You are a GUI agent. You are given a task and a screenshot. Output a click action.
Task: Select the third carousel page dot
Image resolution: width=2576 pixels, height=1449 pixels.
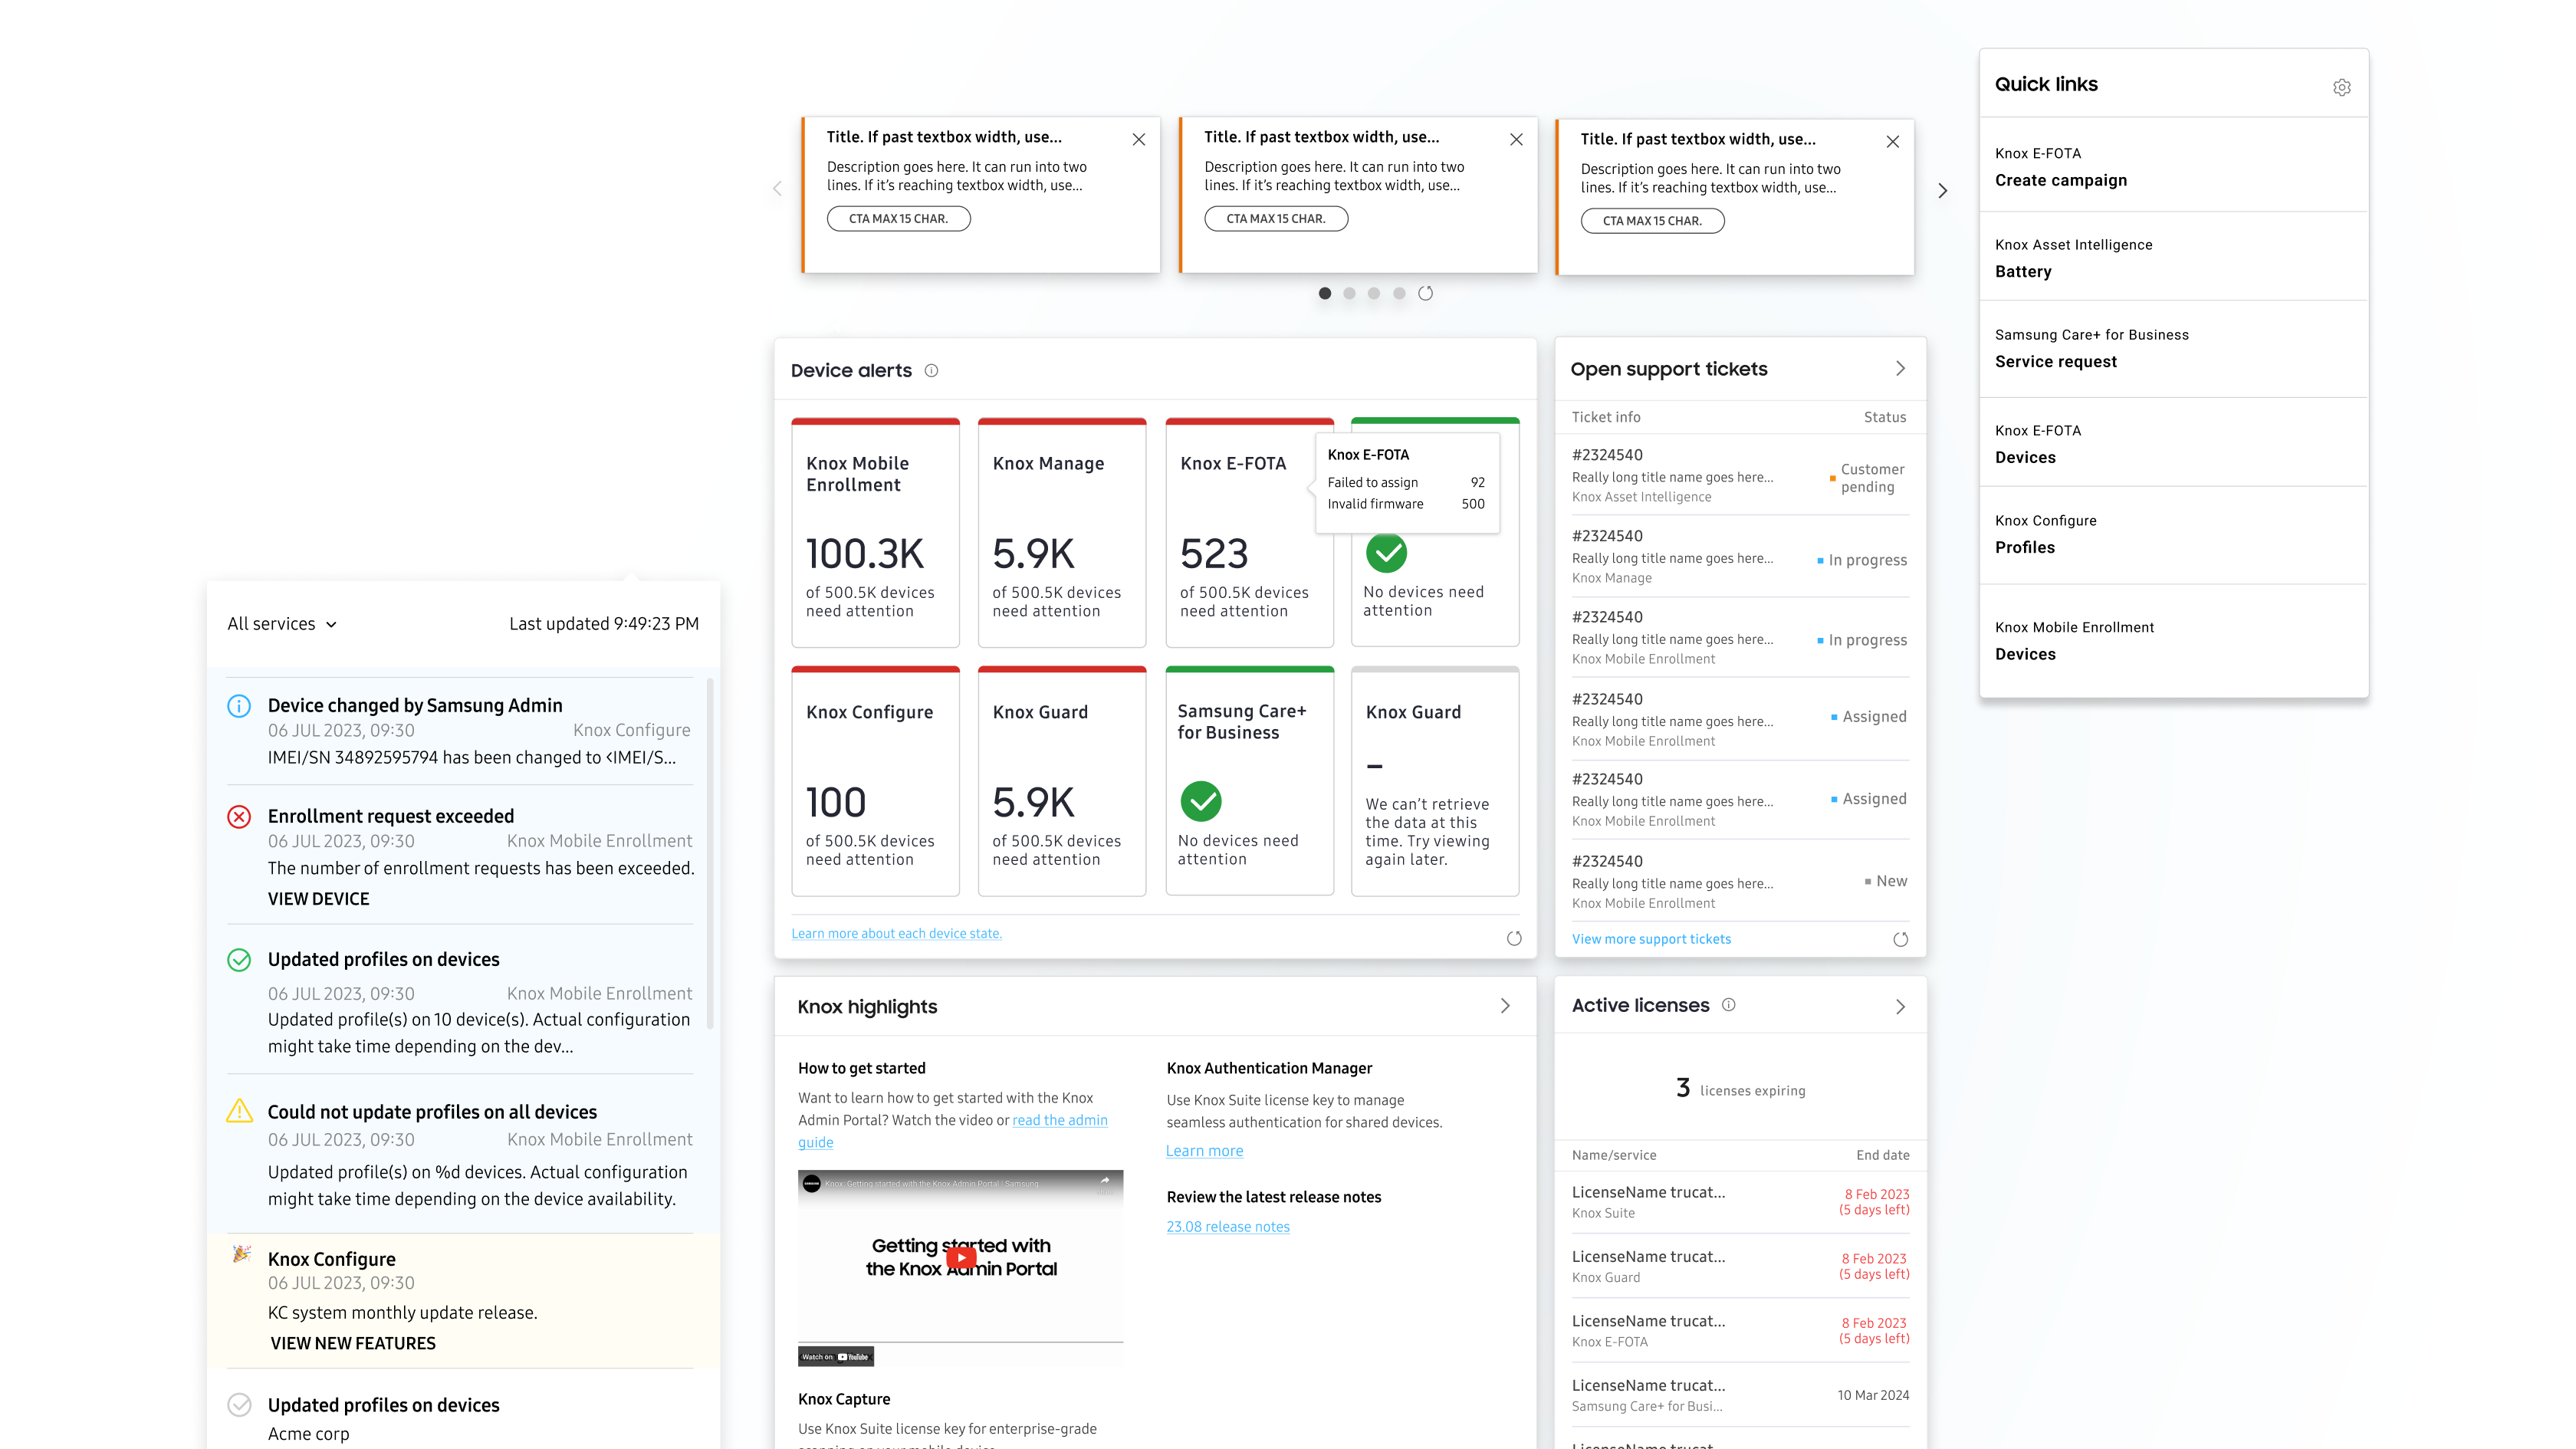pyautogui.click(x=1374, y=293)
